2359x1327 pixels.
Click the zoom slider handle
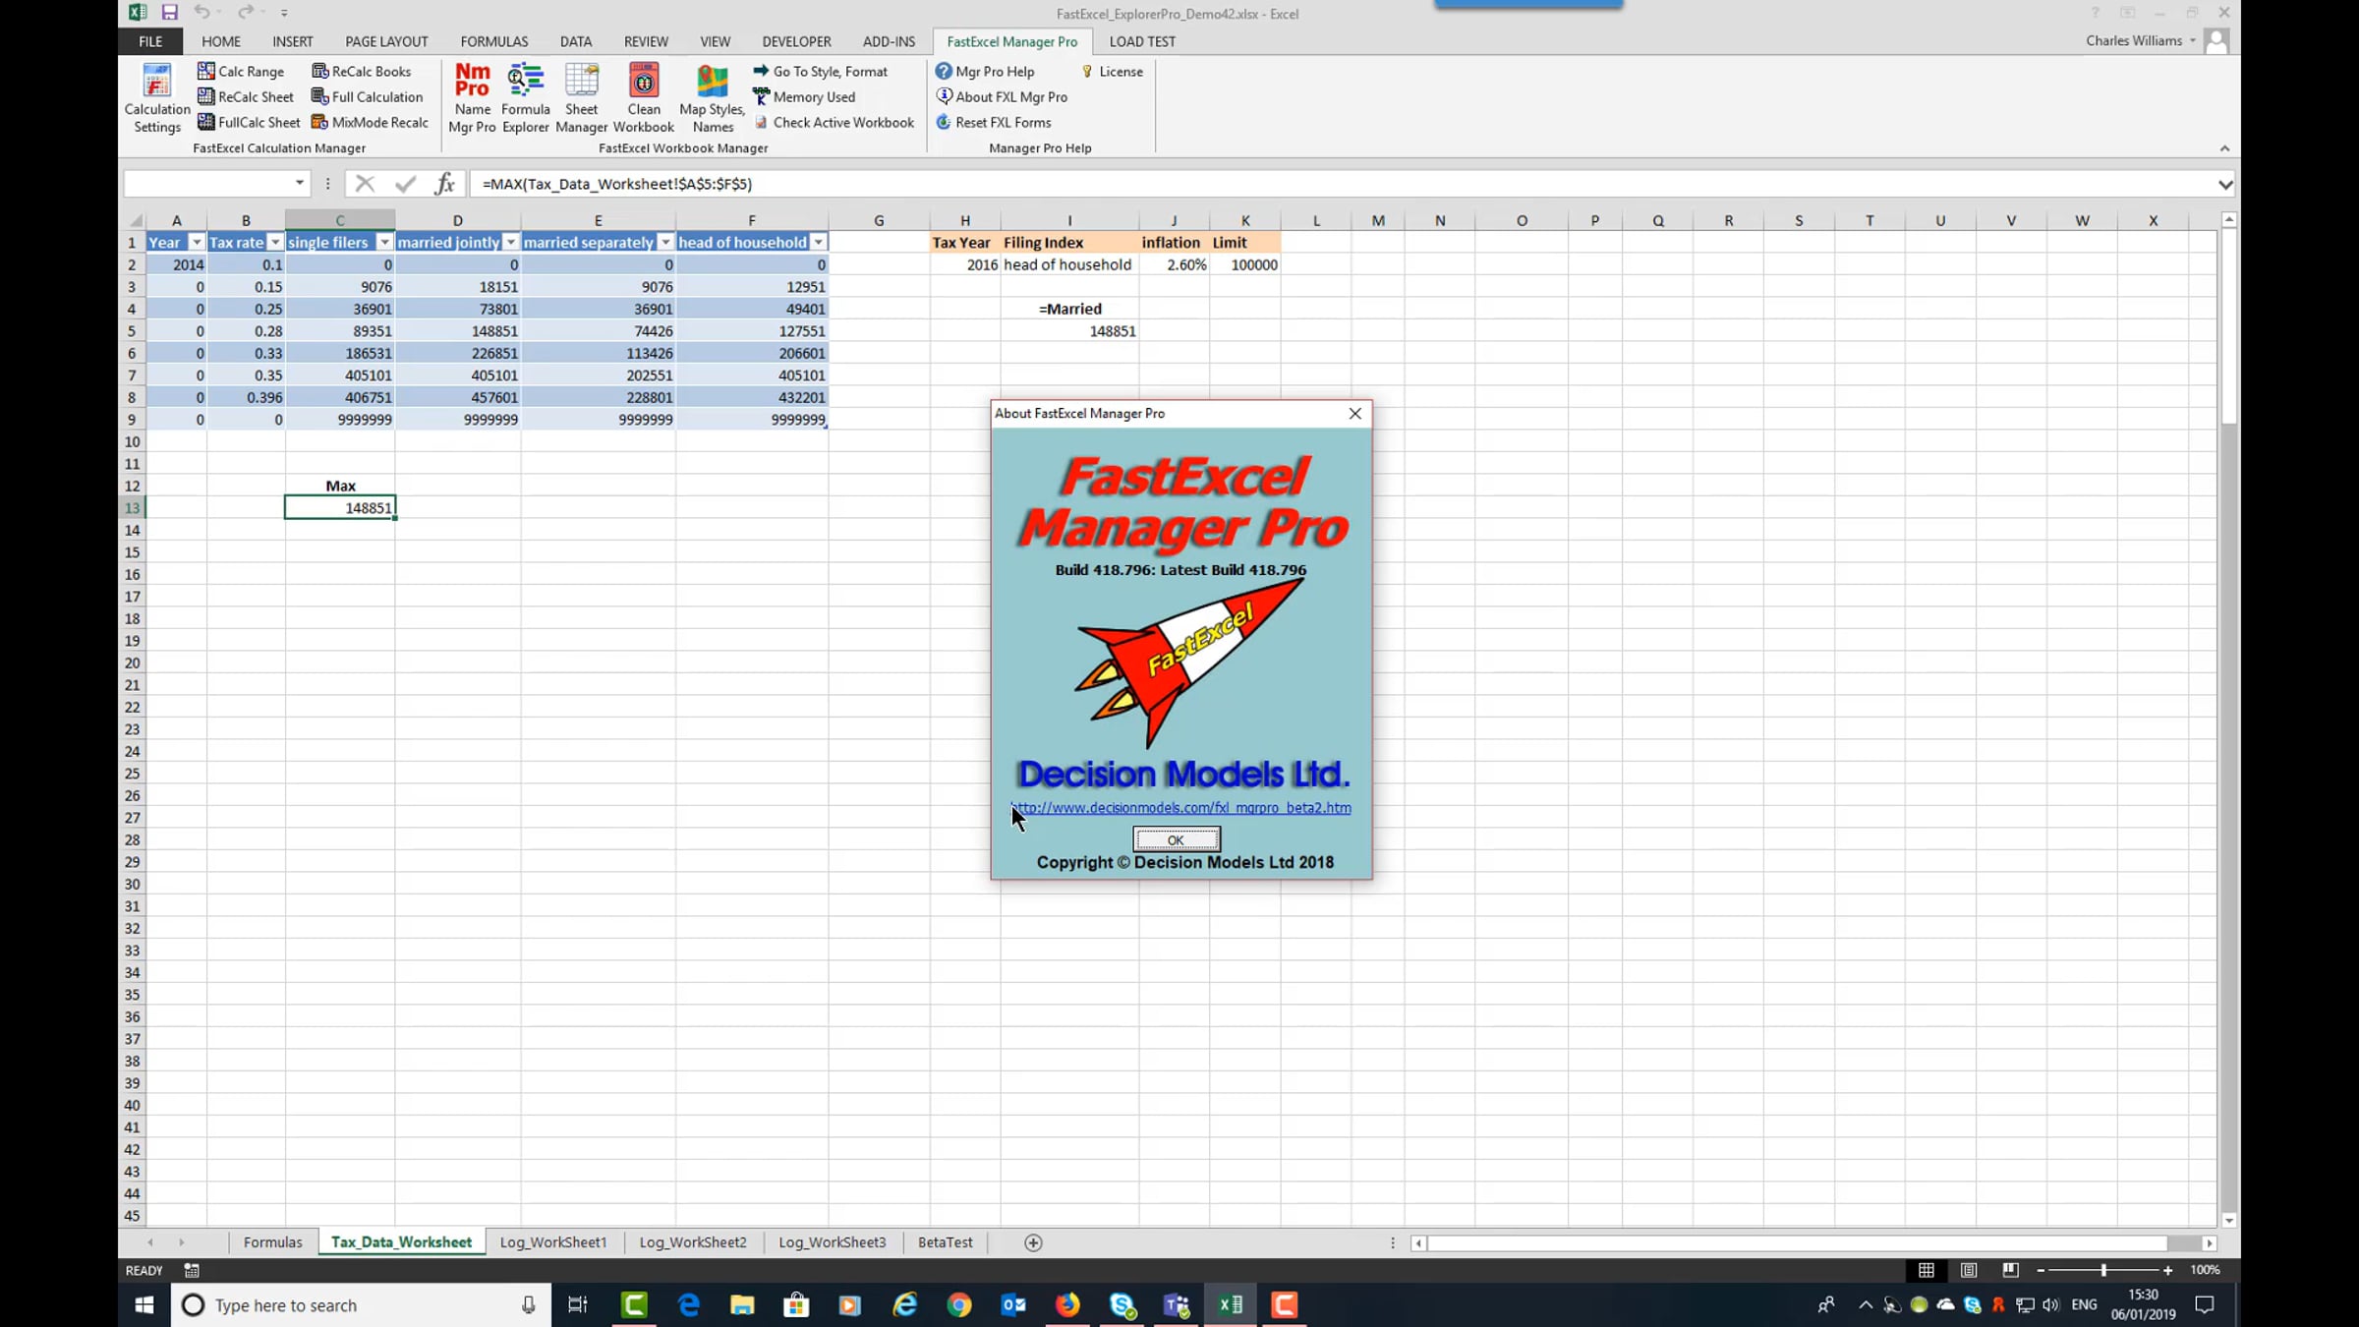click(2103, 1271)
